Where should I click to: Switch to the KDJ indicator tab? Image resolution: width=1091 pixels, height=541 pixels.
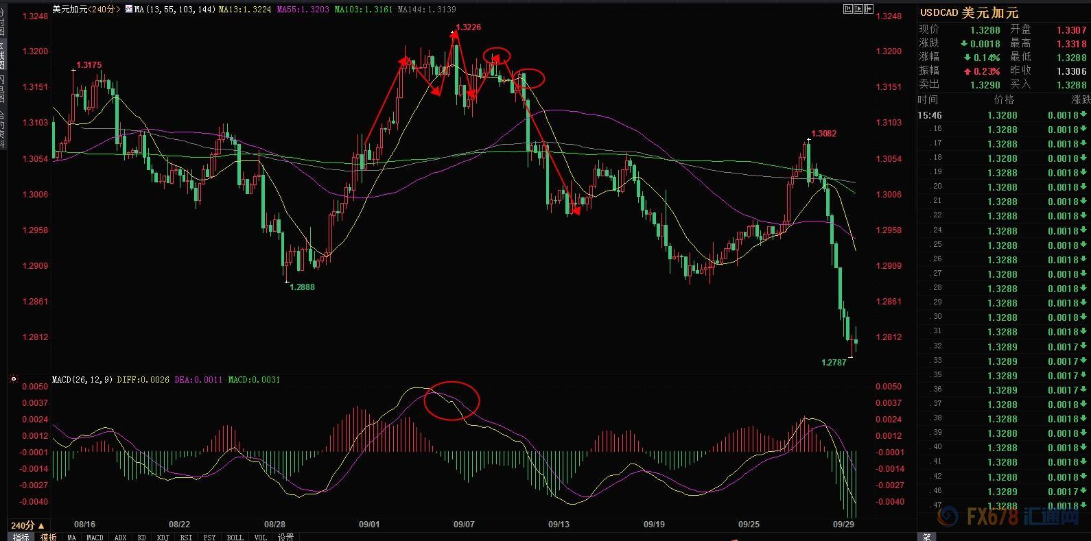163,537
